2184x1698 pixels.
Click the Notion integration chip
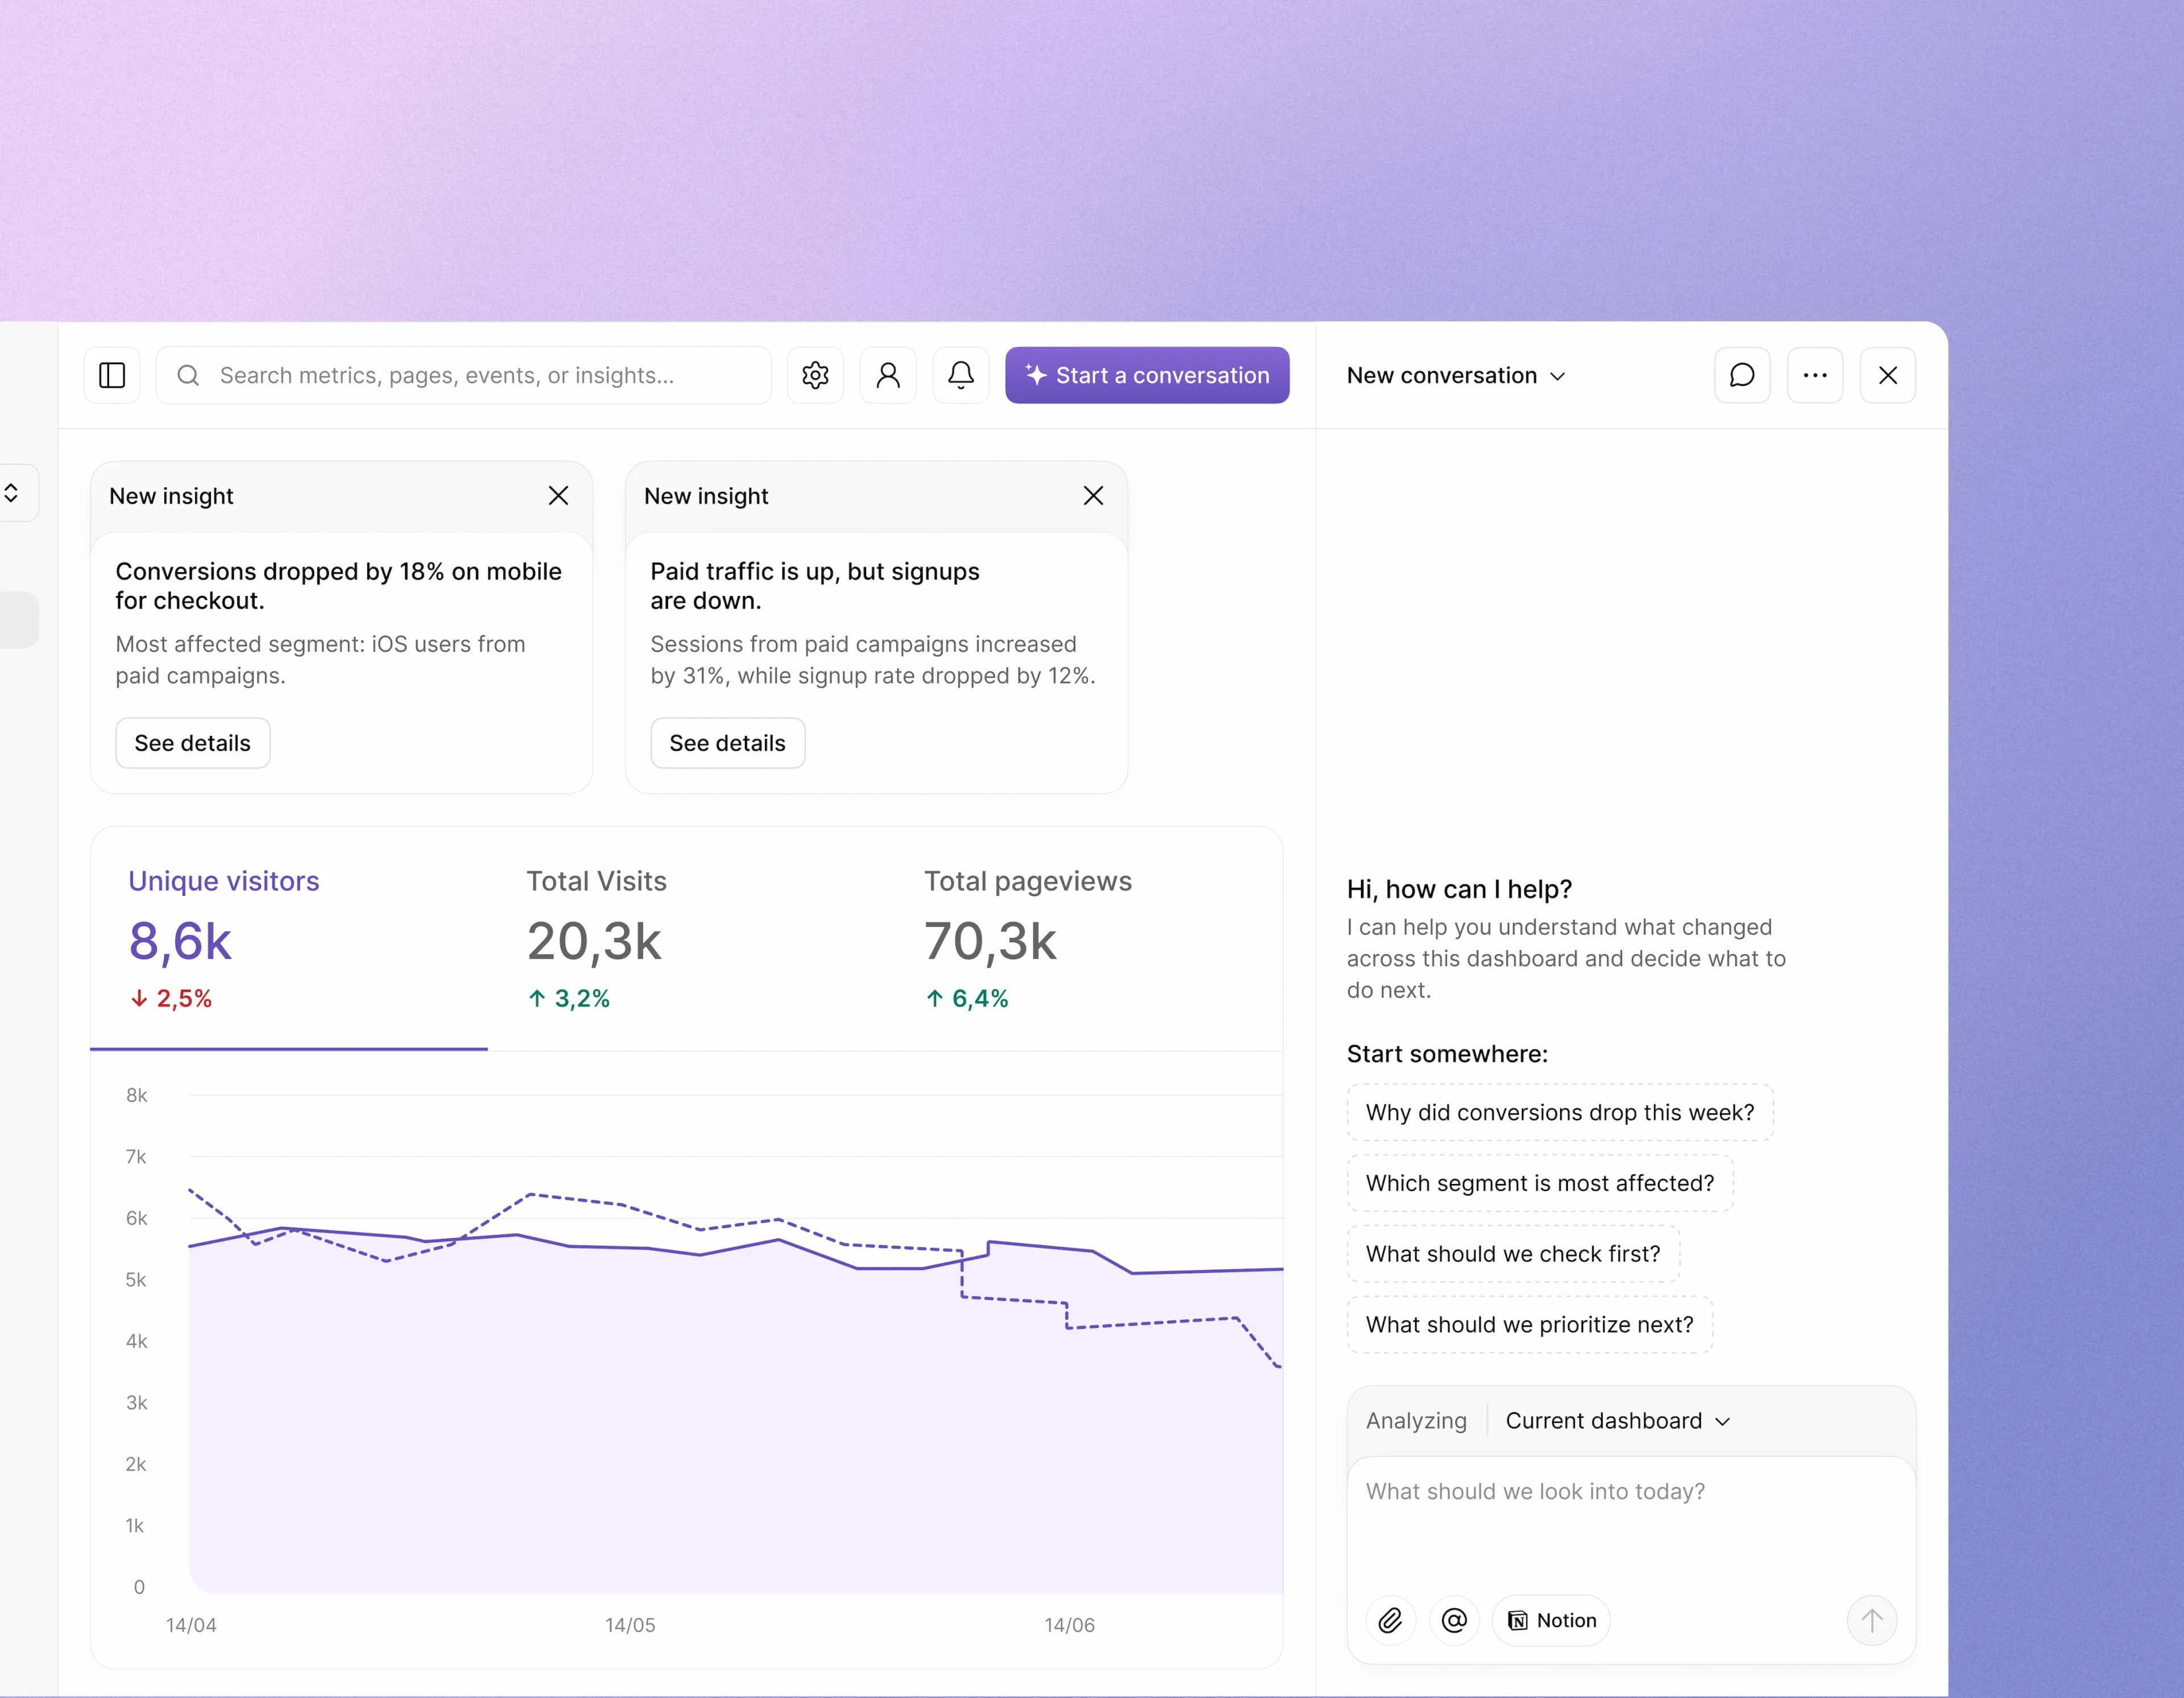[1551, 1620]
